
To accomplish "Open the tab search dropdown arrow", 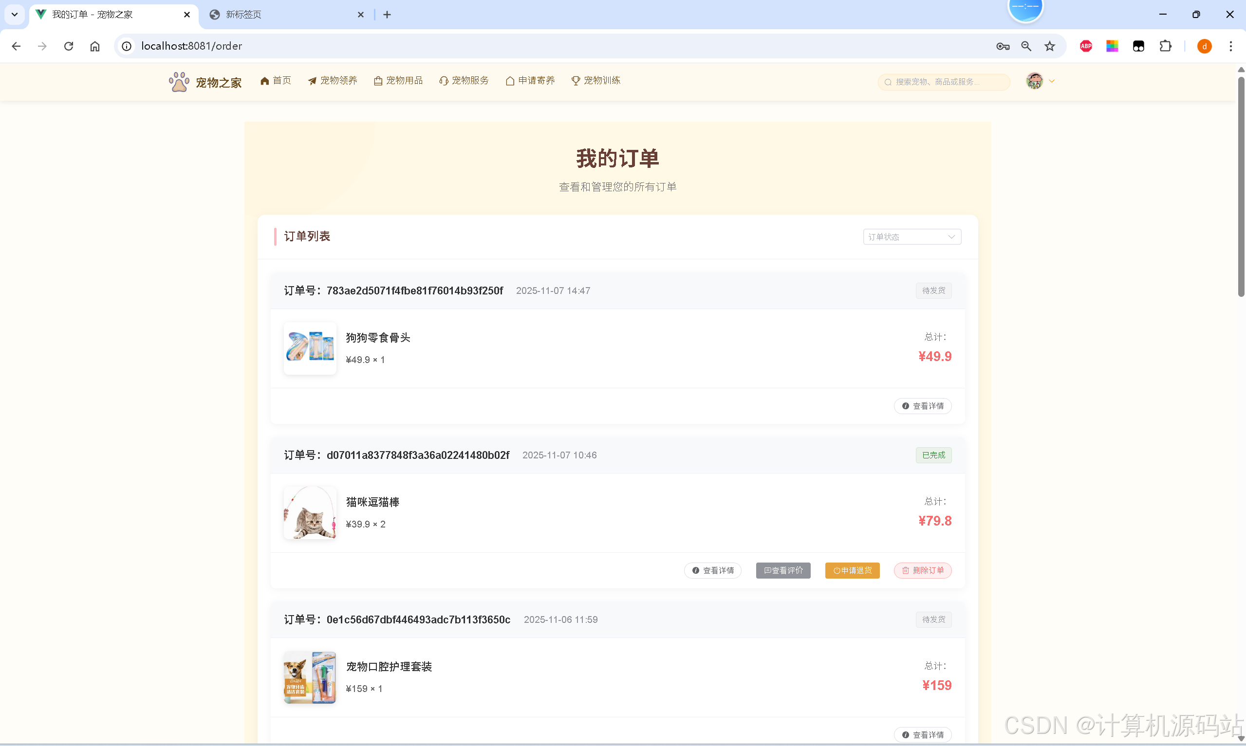I will 15,15.
